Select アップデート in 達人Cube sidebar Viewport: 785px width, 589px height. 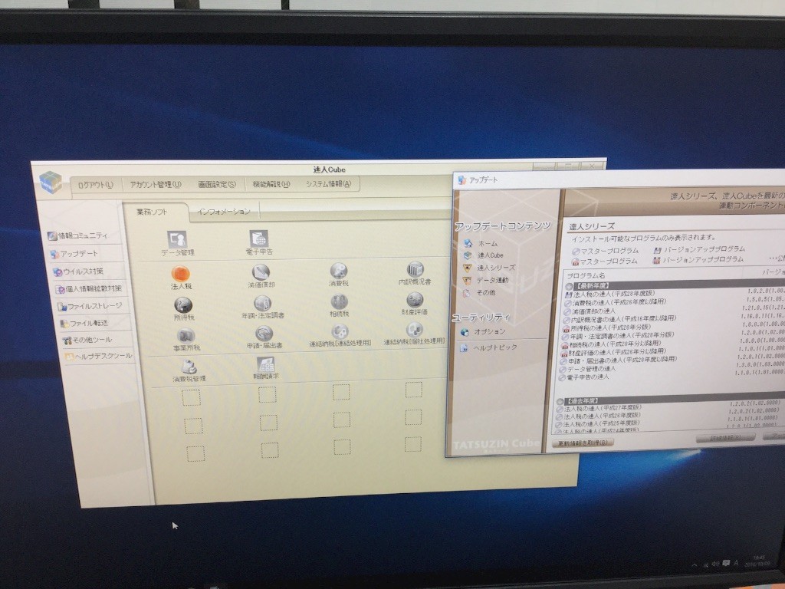coord(74,254)
